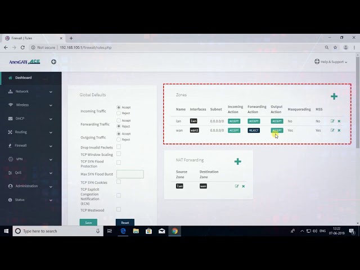Set Incoming Traffic to Accept

tap(119, 107)
